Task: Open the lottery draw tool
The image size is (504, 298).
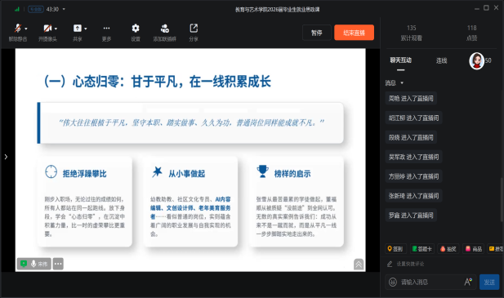Action: pyautogui.click(x=448, y=249)
